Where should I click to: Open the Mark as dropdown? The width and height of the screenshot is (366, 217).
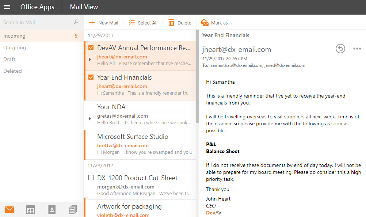point(214,23)
